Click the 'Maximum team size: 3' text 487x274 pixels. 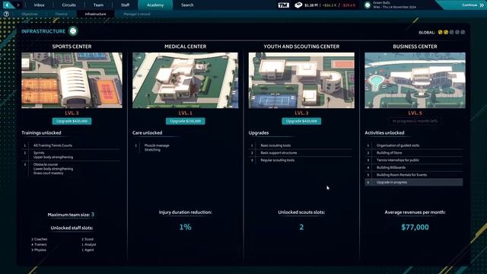coord(71,215)
